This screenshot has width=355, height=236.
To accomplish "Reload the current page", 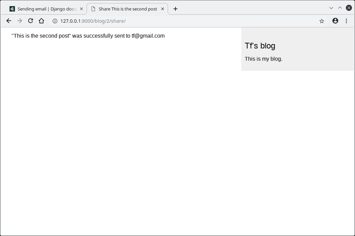I will pyautogui.click(x=31, y=21).
